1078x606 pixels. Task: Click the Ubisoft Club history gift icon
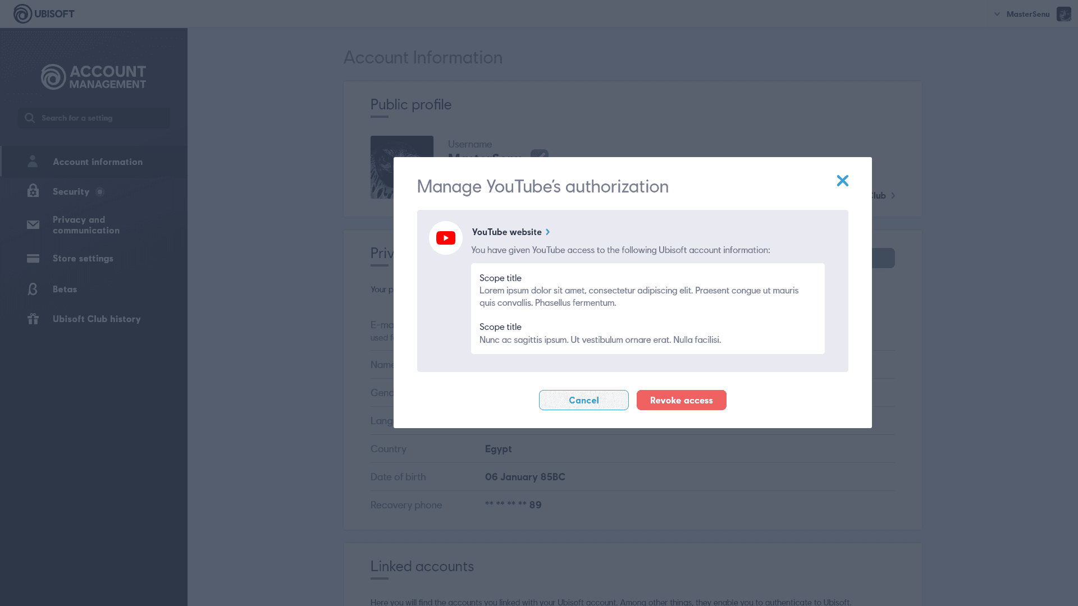(33, 319)
